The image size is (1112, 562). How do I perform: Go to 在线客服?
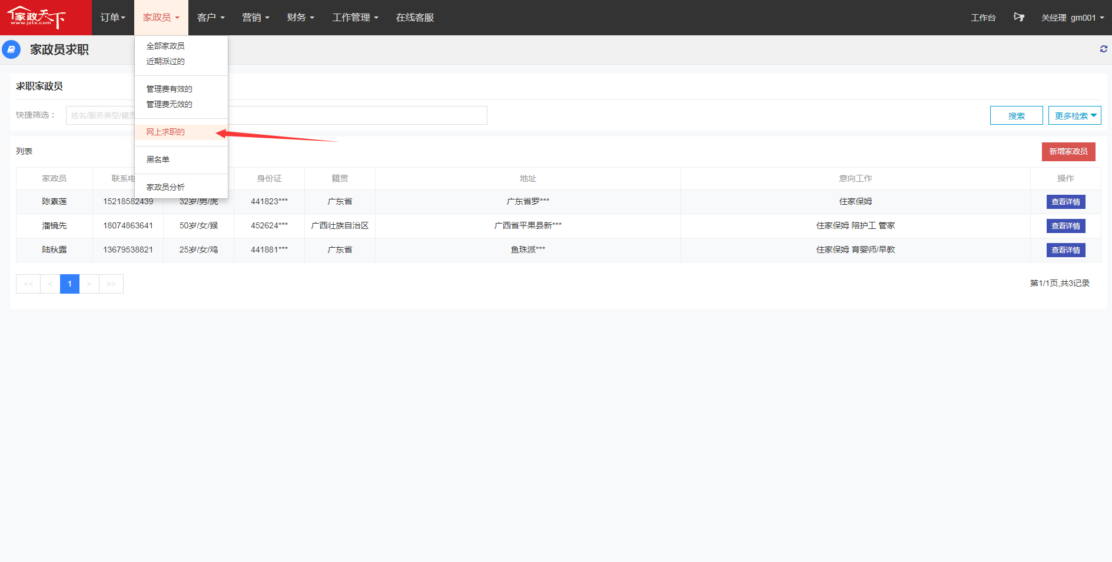(x=415, y=18)
